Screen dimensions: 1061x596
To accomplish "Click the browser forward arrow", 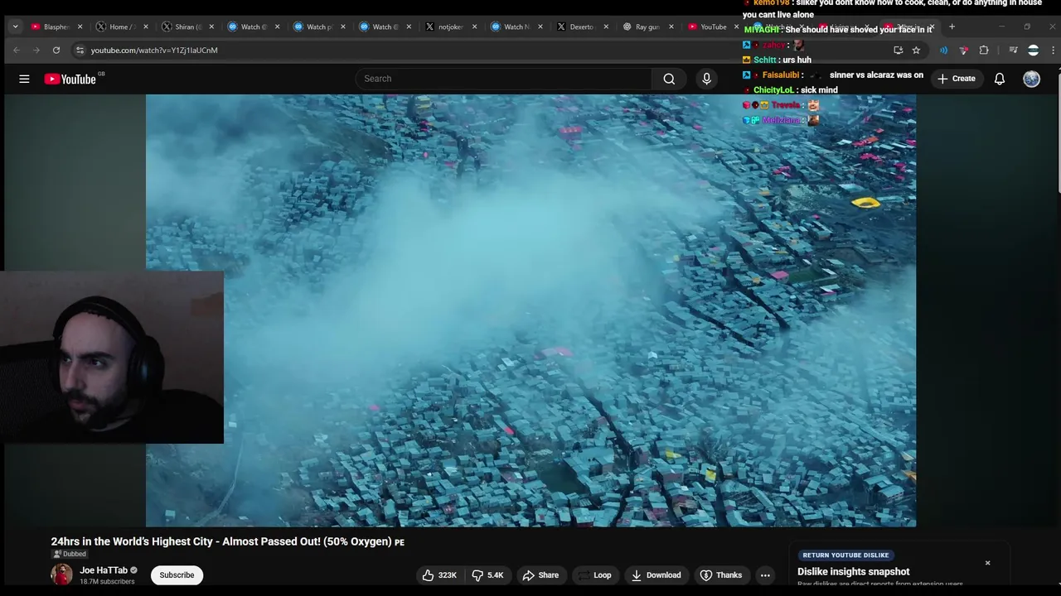I will (36, 50).
